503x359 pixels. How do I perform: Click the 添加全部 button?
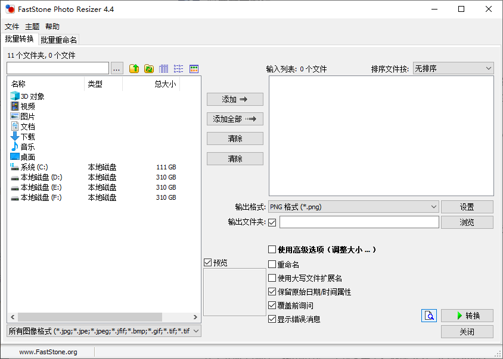click(x=235, y=119)
